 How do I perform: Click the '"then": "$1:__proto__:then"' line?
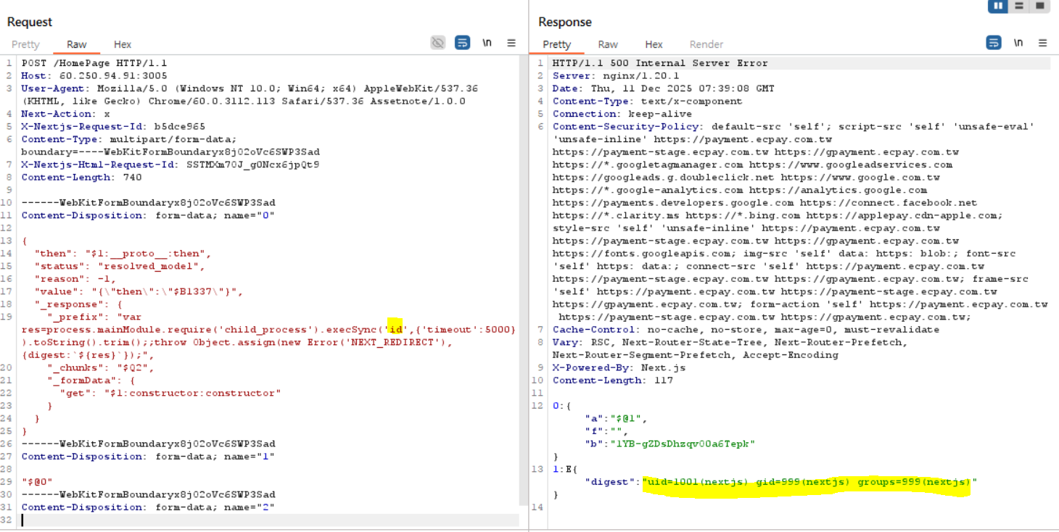click(x=123, y=253)
